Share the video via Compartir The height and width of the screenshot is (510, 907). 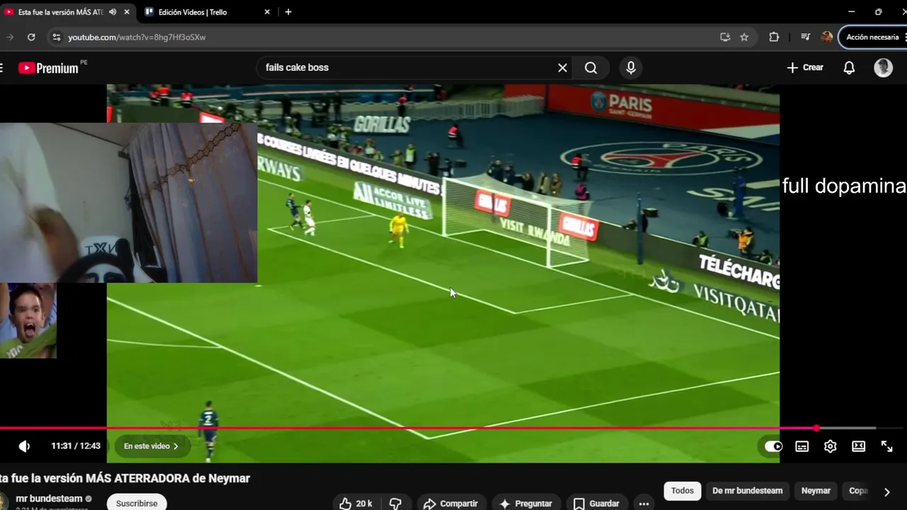(x=451, y=504)
